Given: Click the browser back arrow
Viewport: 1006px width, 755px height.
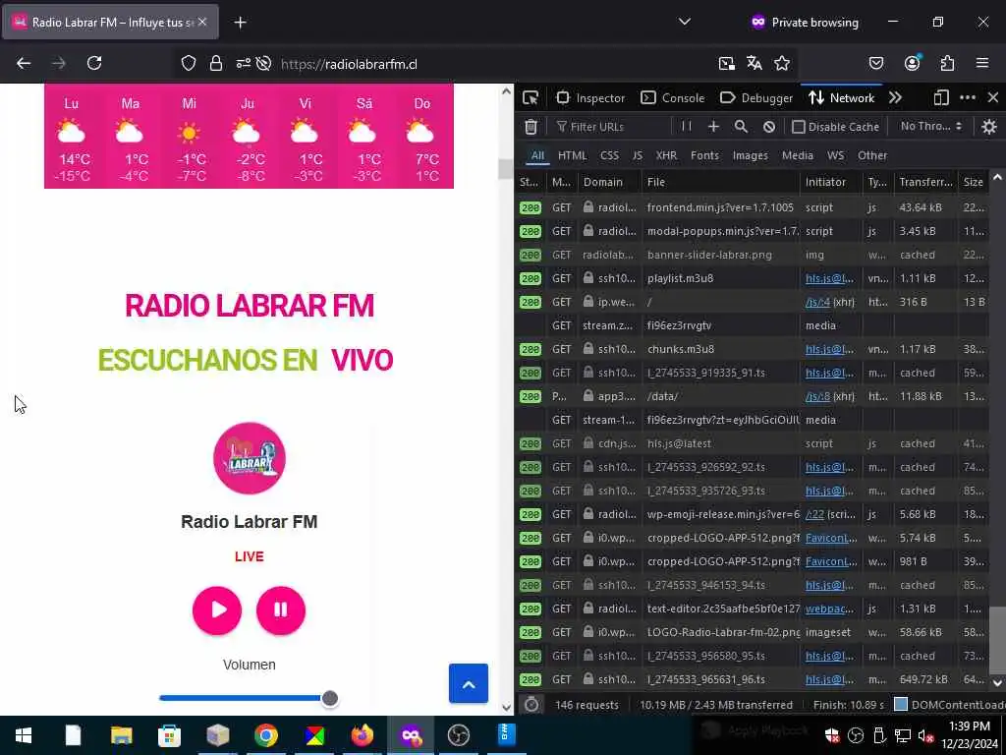Looking at the screenshot, I should tap(24, 63).
